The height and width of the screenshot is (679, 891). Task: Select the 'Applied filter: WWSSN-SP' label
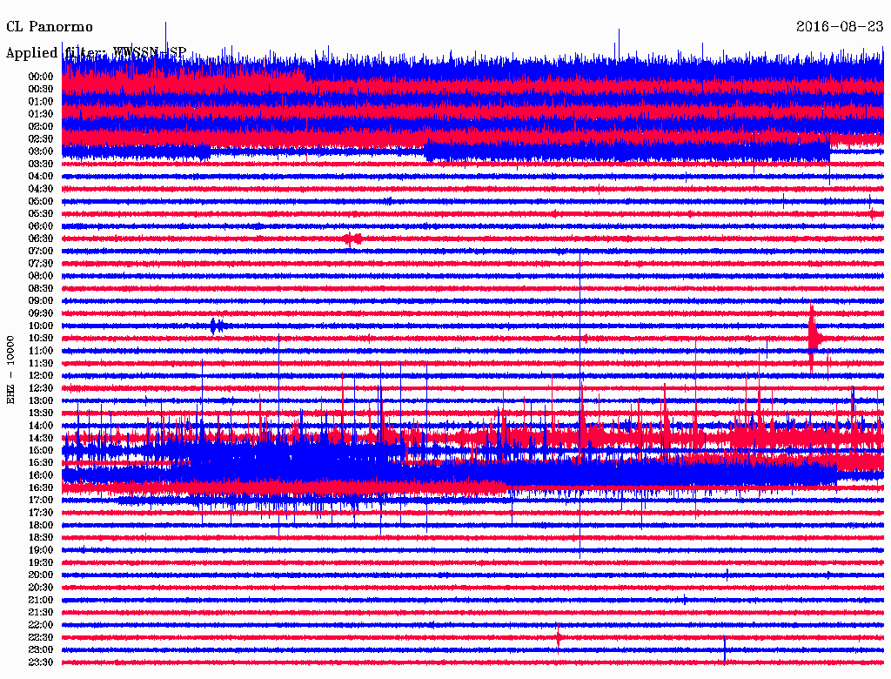click(x=96, y=53)
